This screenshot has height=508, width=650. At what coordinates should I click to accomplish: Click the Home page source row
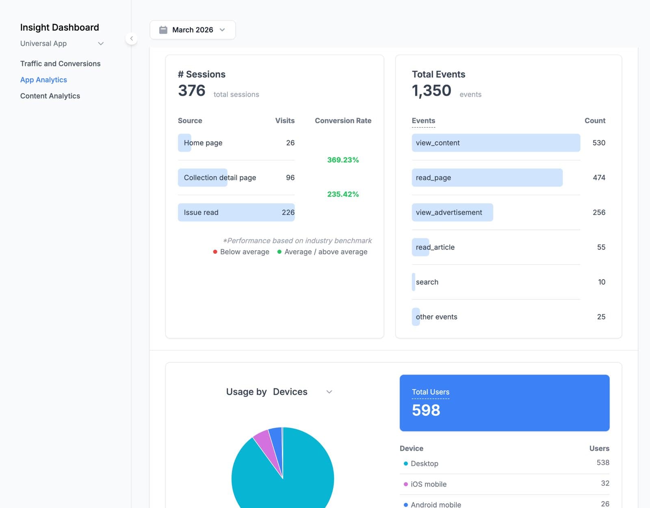pyautogui.click(x=236, y=143)
